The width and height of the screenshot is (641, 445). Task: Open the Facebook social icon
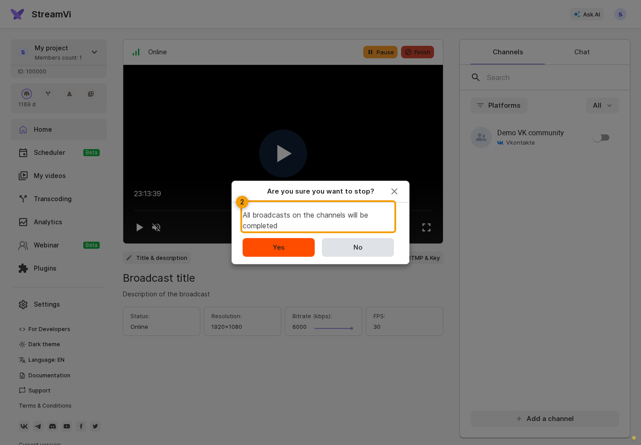[x=81, y=426]
